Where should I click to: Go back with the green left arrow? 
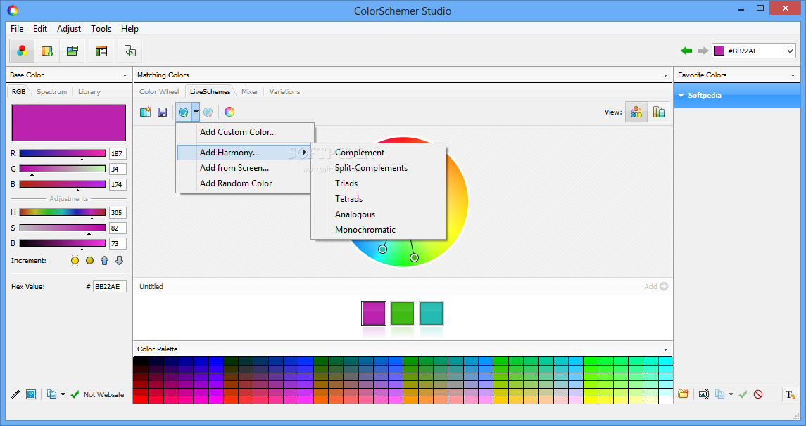pyautogui.click(x=686, y=51)
